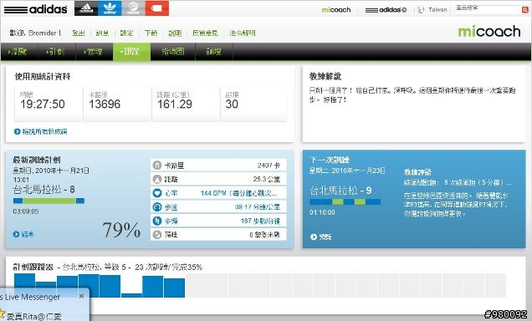Open the 訊息 messages link
The width and height of the screenshot is (532, 321).
(102, 33)
